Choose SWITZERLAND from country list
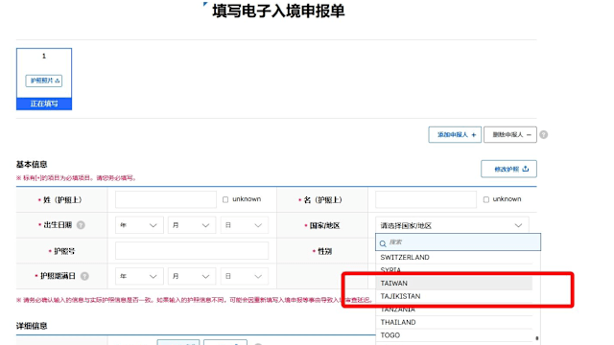This screenshot has height=345, width=614. (454, 257)
